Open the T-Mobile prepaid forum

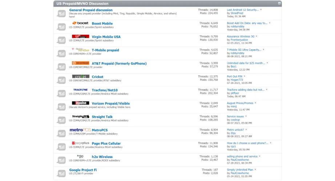pyautogui.click(x=105, y=50)
